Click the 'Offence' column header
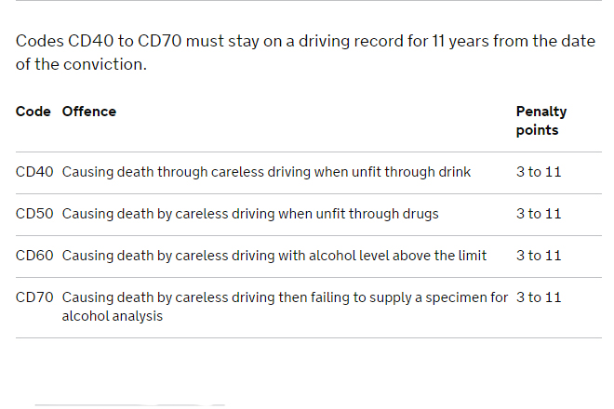Screen dimensions: 614x409 pyautogui.click(x=89, y=112)
